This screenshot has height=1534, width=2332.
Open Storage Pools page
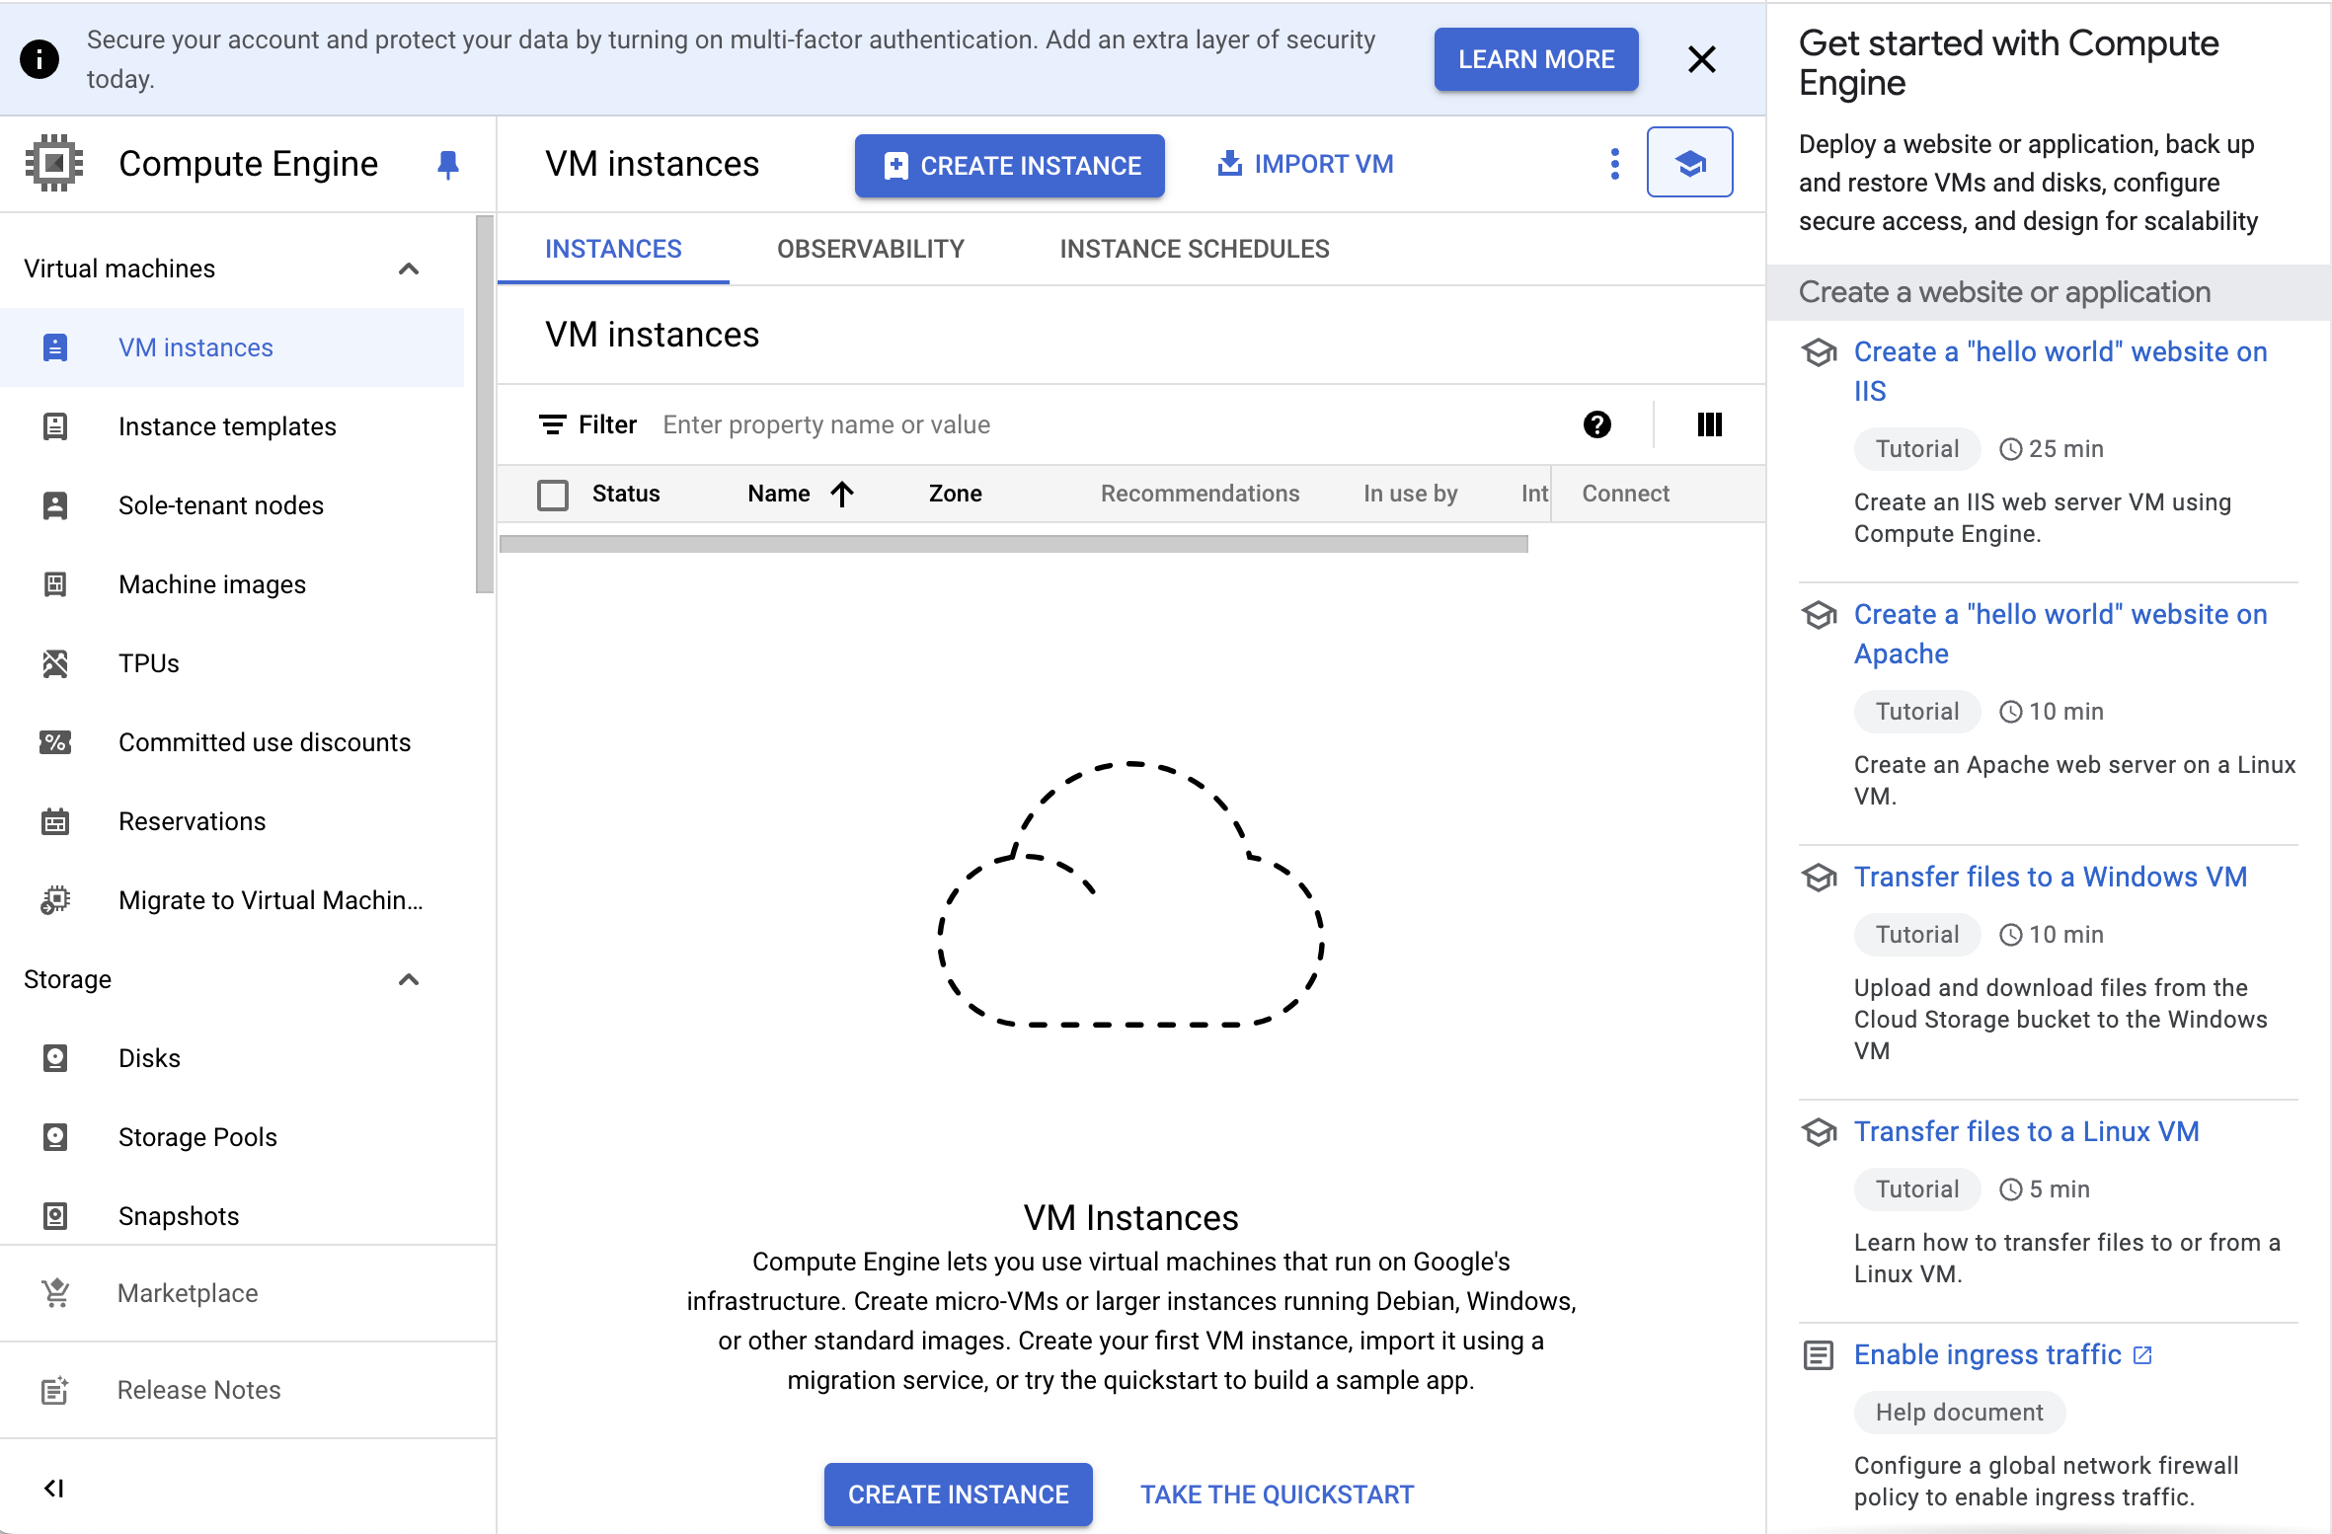coord(232,1137)
